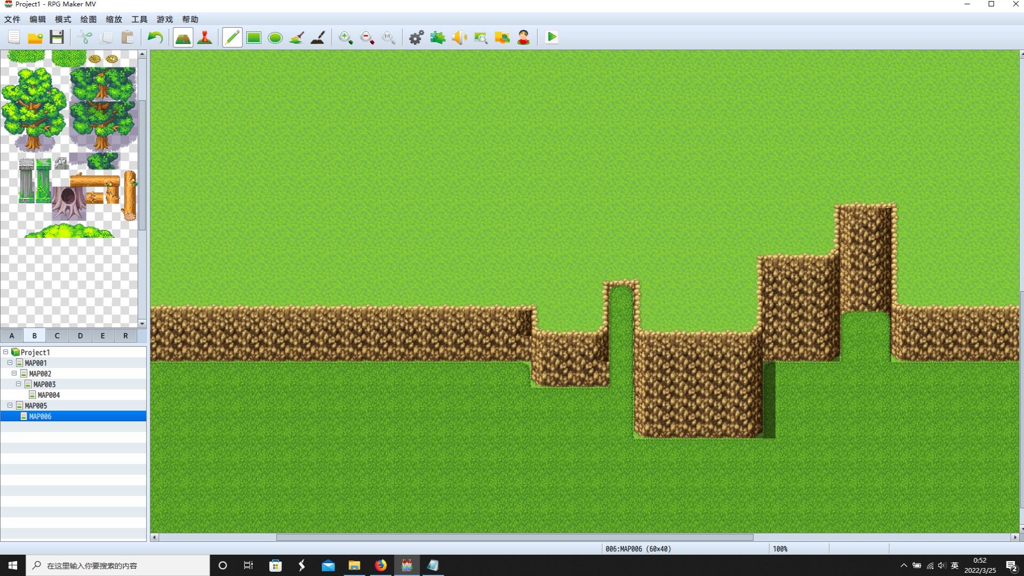Image resolution: width=1024 pixels, height=576 pixels.
Task: Collapse the MAP005 tree node
Action: tap(10, 405)
